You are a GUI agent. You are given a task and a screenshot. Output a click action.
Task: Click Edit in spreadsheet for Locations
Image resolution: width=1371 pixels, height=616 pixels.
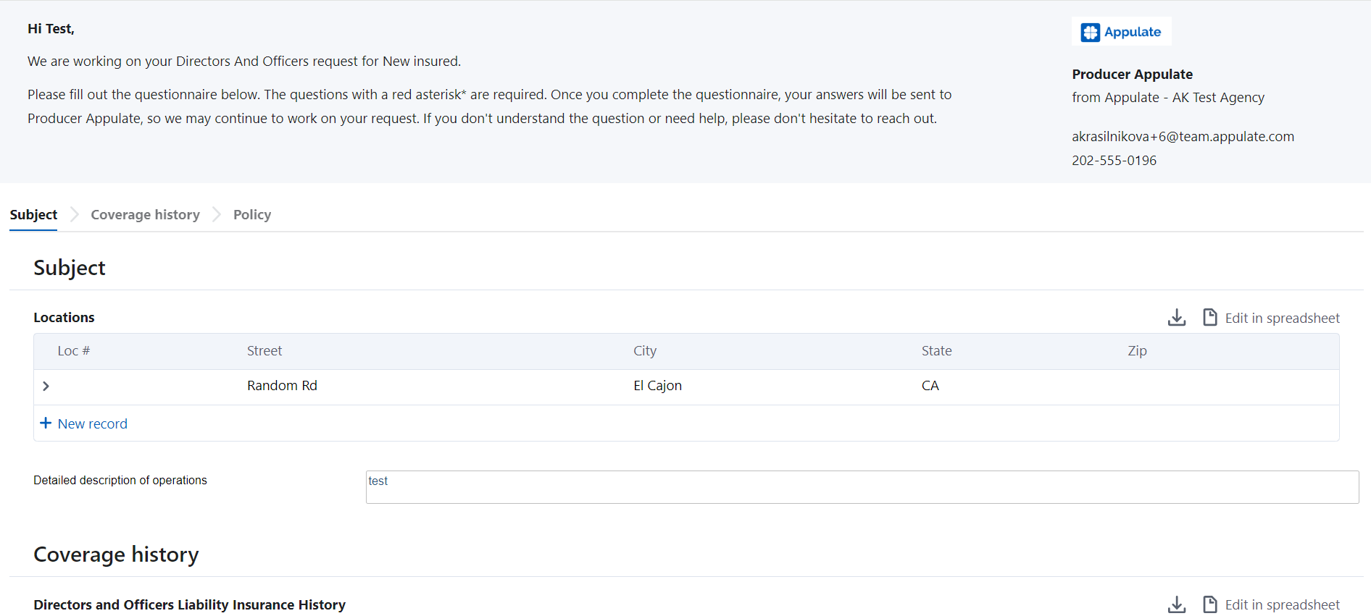click(1272, 318)
